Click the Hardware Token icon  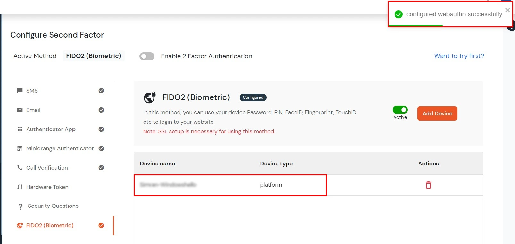[x=20, y=187]
